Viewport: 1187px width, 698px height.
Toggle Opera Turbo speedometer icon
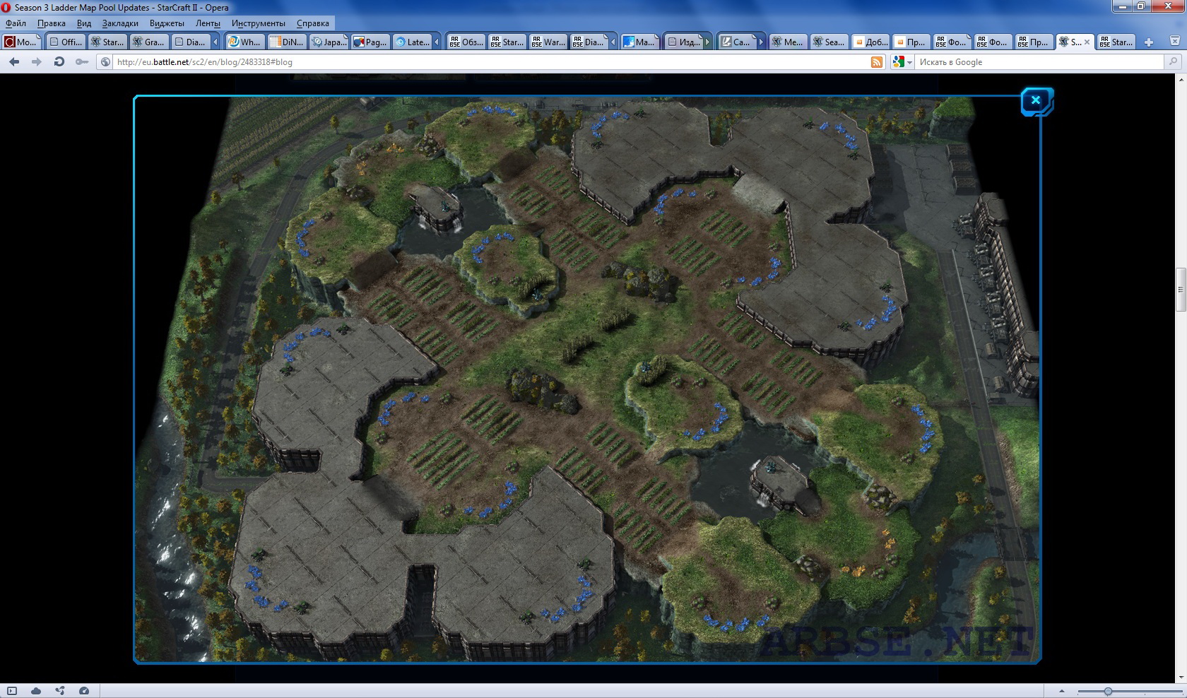tap(84, 691)
